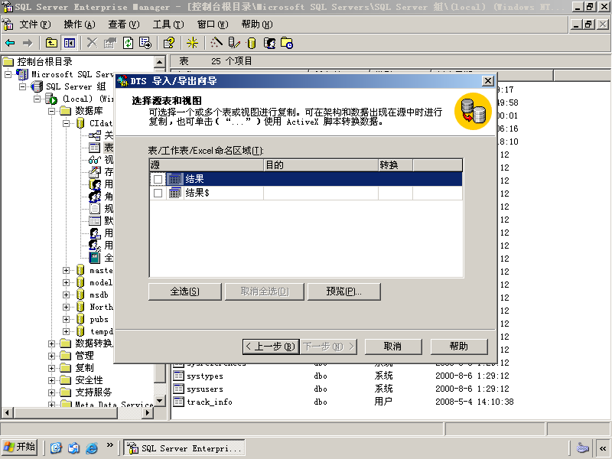Viewport: 612px width, 459px height.
Task: Click the 源 column header
Action: 207,165
